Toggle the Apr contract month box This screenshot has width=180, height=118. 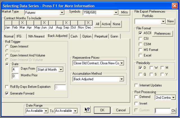(30, 23)
